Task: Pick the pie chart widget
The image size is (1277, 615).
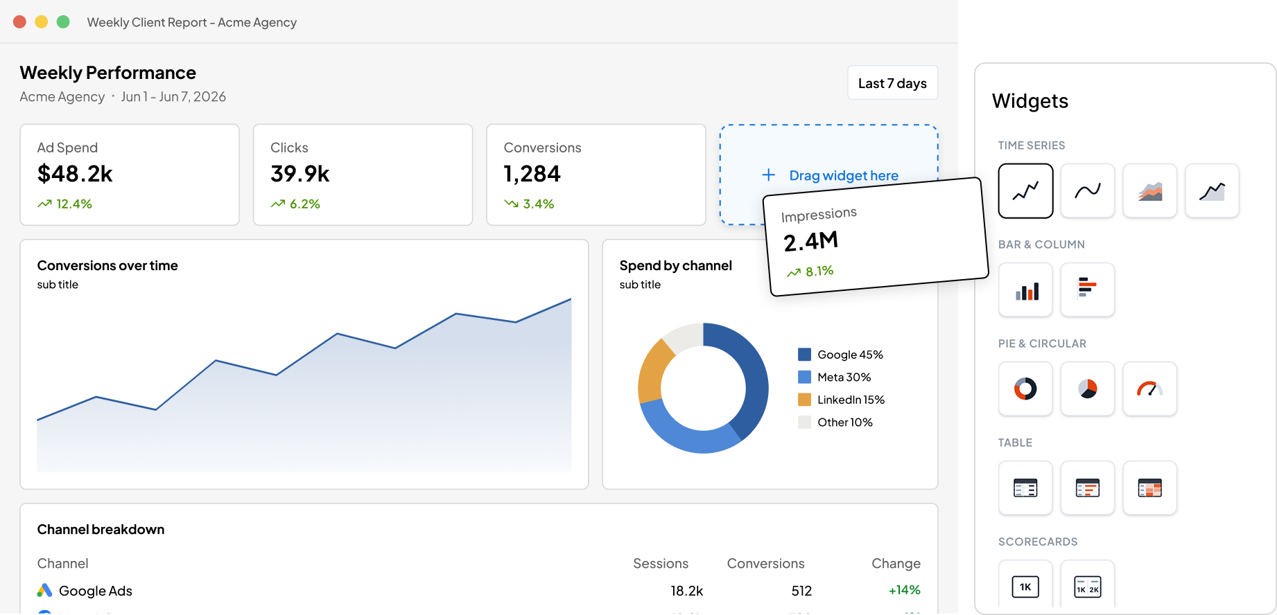Action: (x=1087, y=389)
